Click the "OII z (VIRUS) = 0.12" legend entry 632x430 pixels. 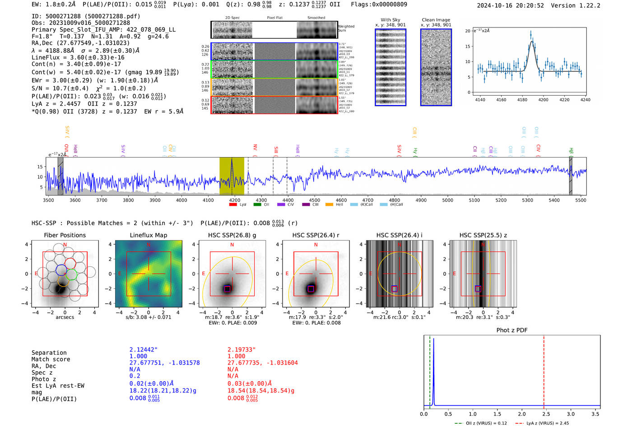[481, 423]
